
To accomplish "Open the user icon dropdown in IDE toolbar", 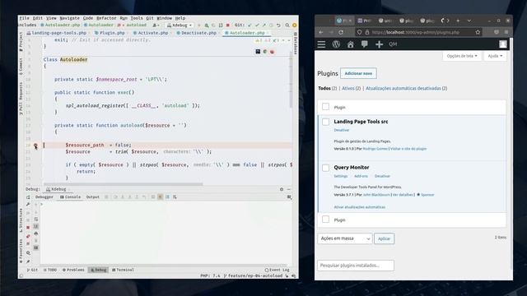I will (156, 25).
